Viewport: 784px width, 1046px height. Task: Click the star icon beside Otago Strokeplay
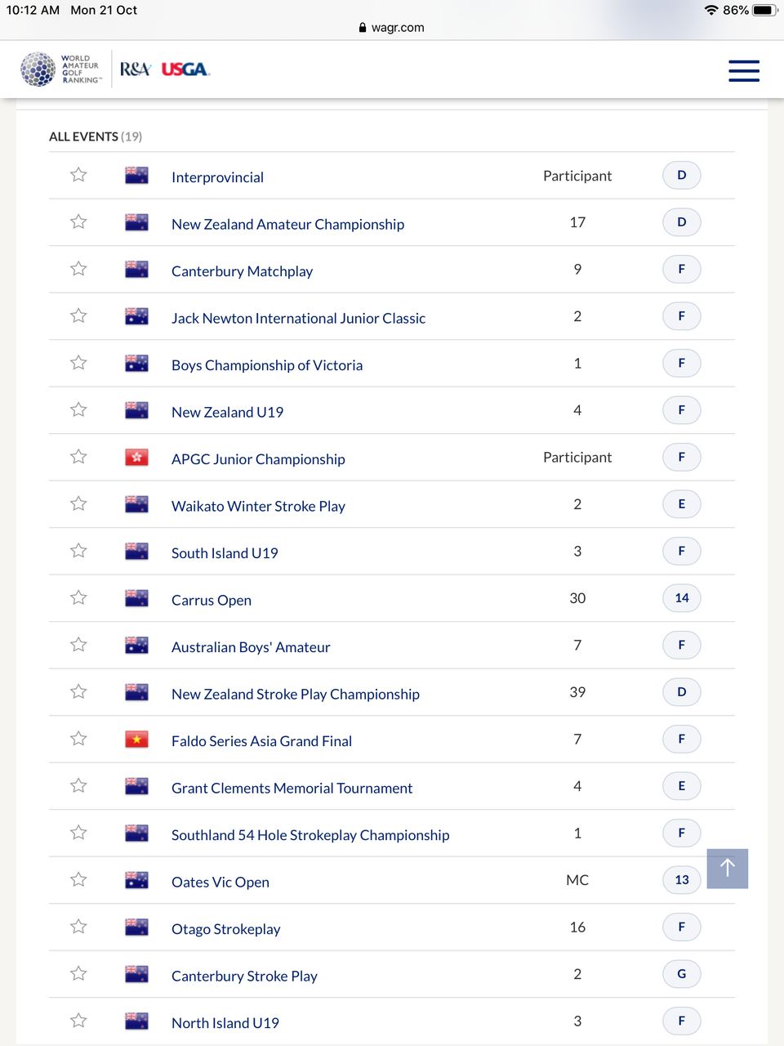[78, 927]
